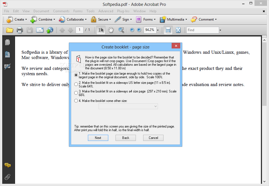Expand the Sign dropdown arrow
Screen dimensions: 269x186
[x=131, y=19]
